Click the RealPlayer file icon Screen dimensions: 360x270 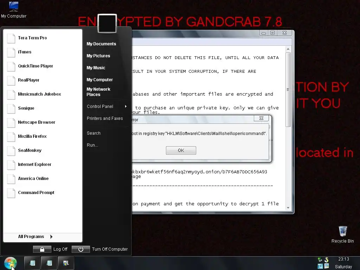pos(11,81)
